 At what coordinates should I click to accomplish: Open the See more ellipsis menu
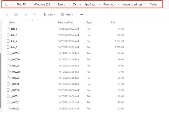81,15
